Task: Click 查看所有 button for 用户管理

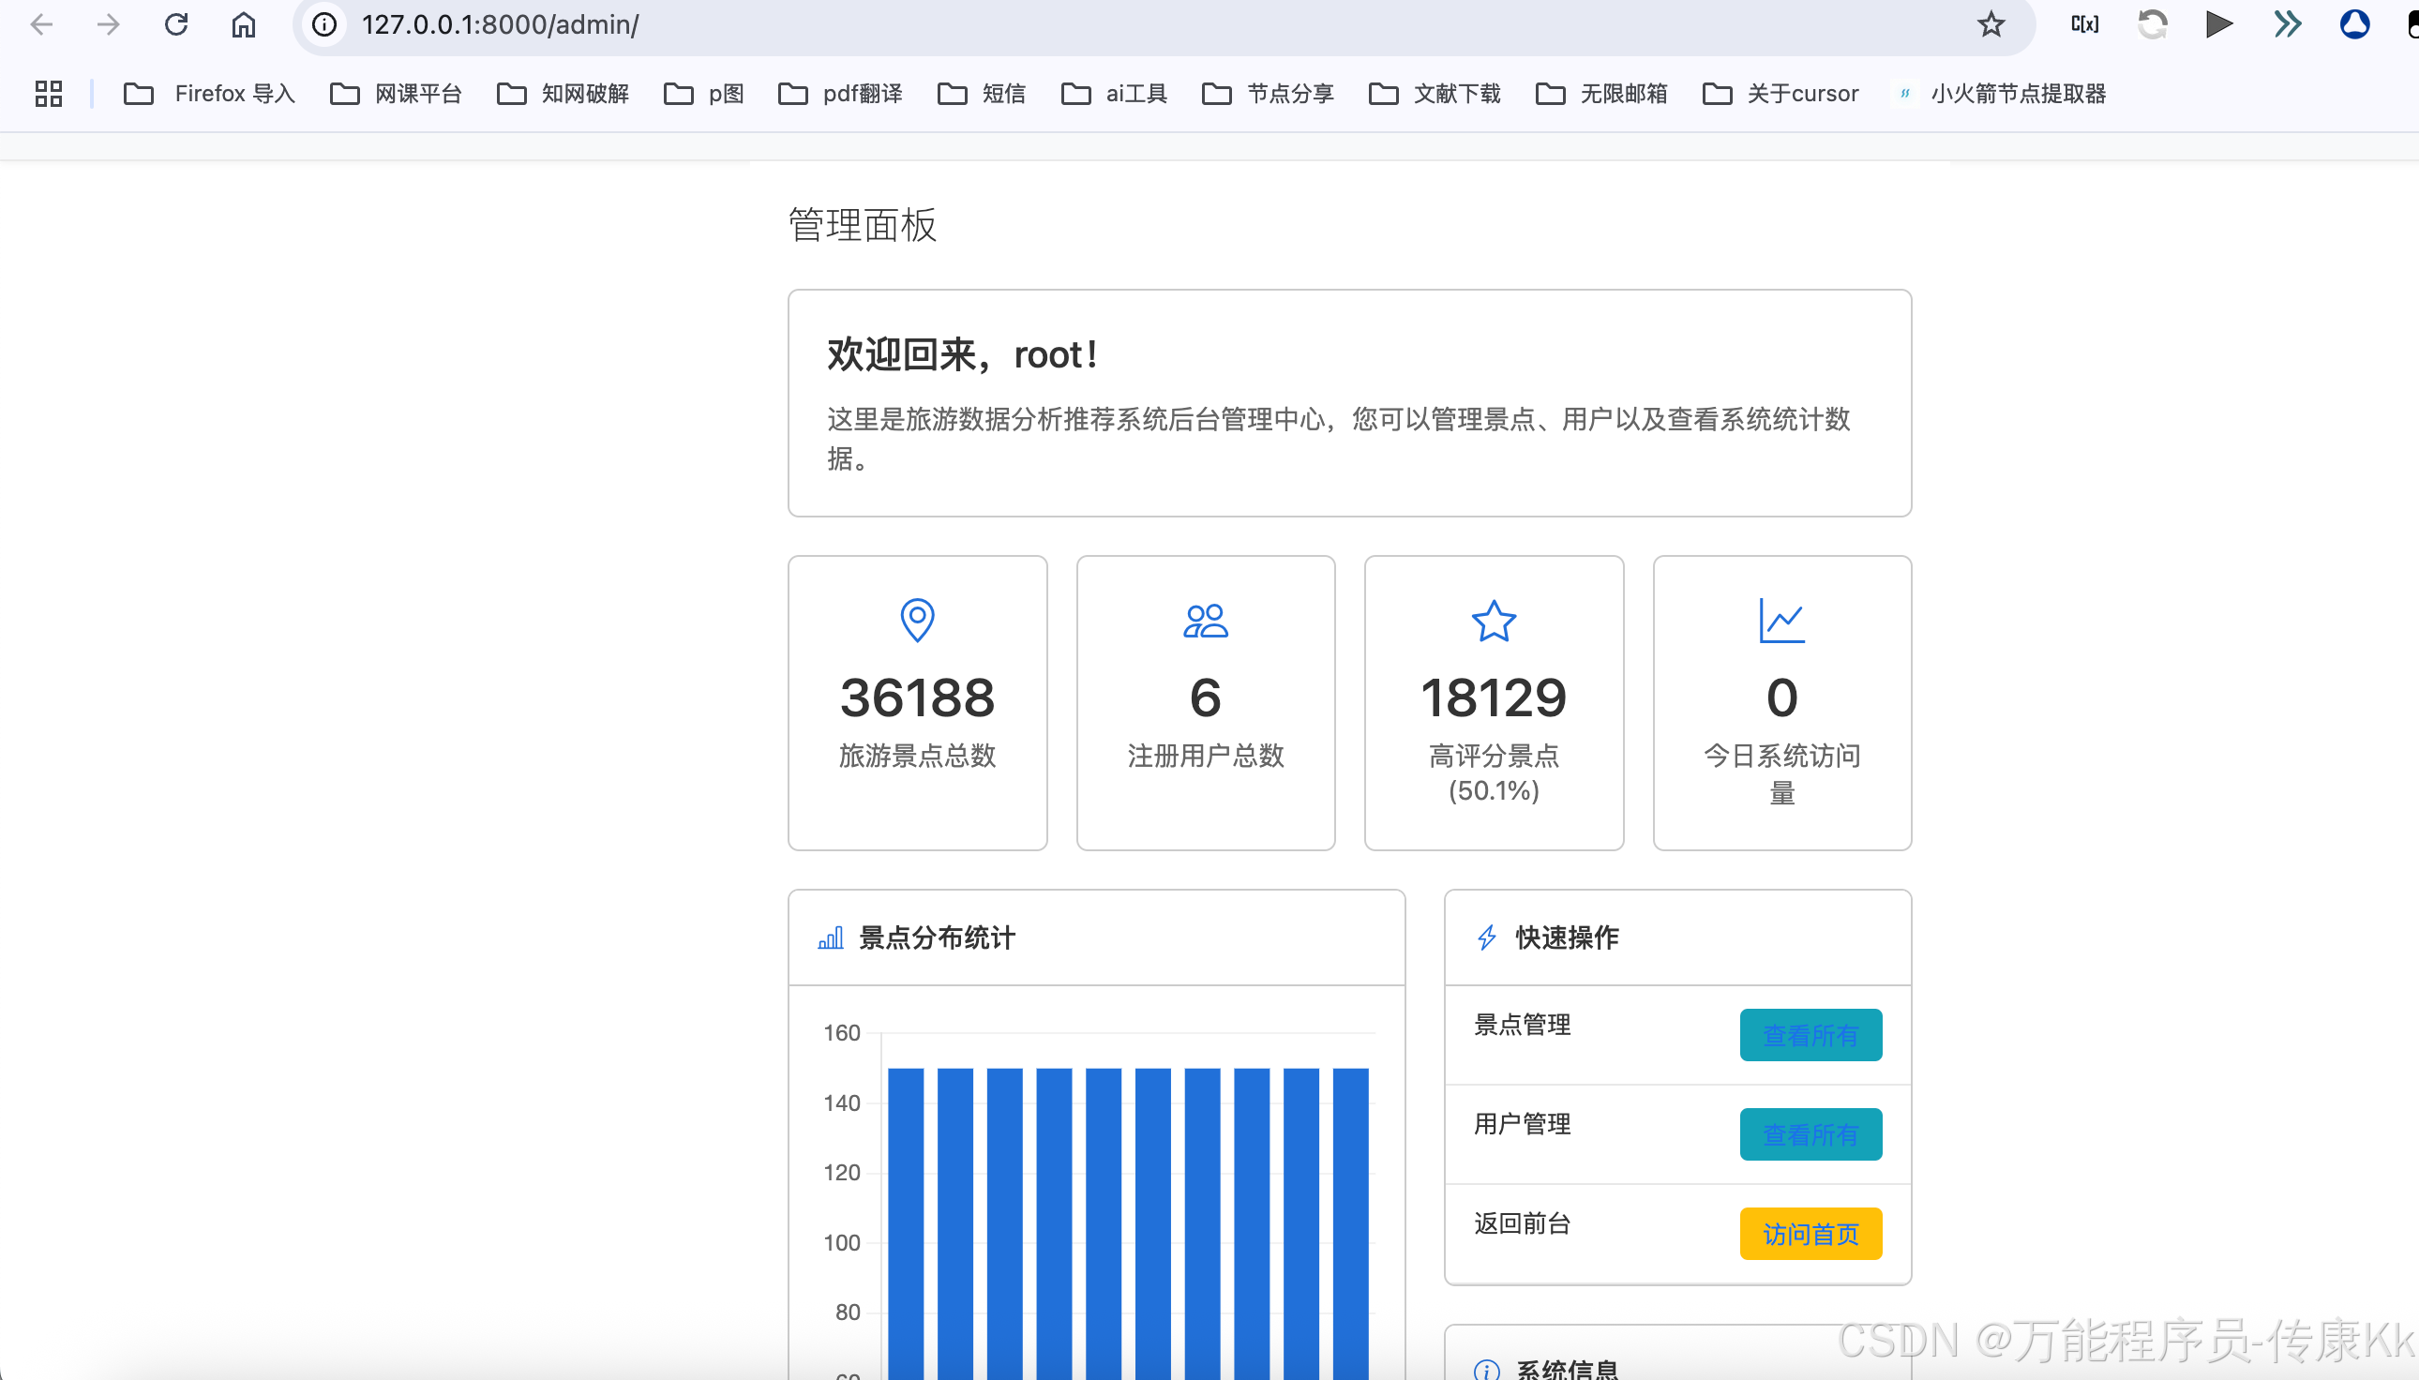Action: point(1810,1134)
